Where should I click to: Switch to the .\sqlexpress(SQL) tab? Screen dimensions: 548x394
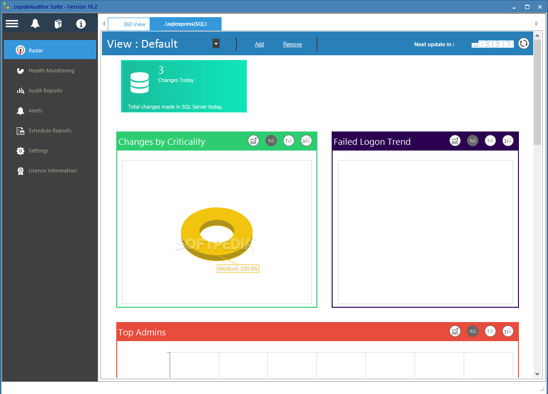pyautogui.click(x=185, y=24)
